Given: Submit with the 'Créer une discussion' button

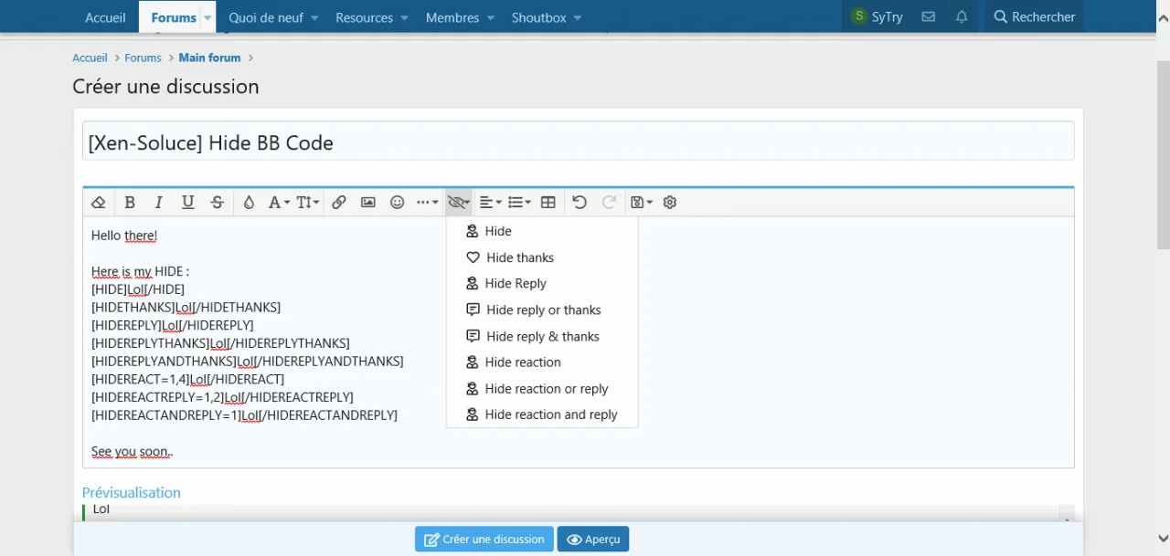Looking at the screenshot, I should tap(484, 539).
